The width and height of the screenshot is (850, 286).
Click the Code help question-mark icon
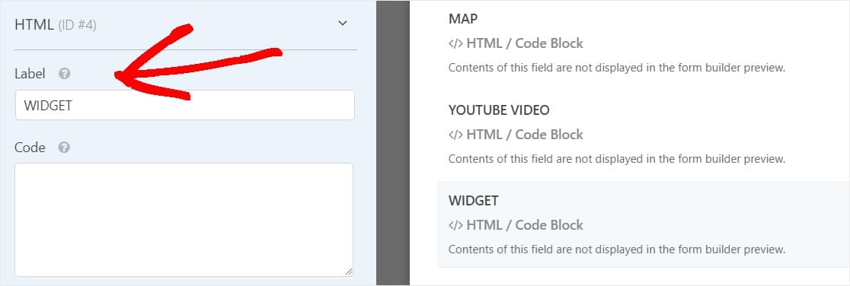tap(64, 148)
